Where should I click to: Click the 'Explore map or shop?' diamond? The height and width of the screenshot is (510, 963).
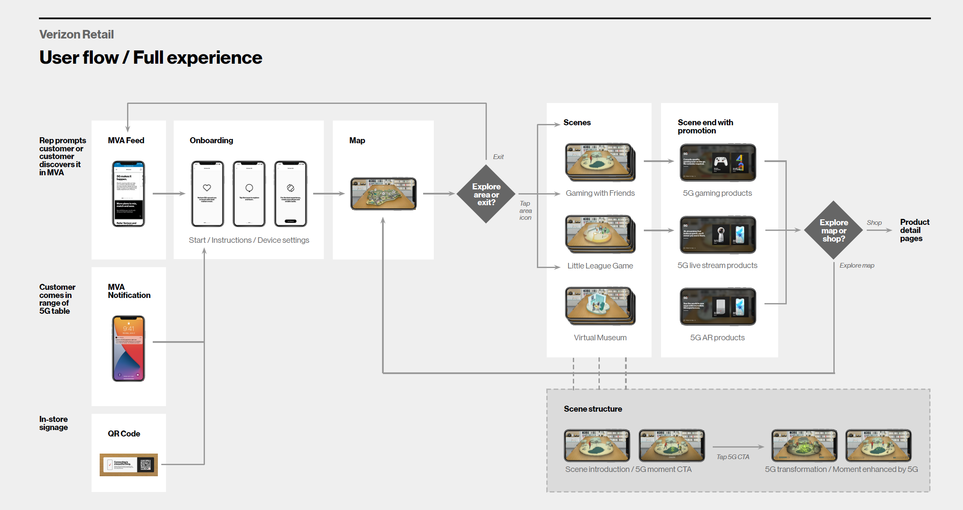coord(833,230)
